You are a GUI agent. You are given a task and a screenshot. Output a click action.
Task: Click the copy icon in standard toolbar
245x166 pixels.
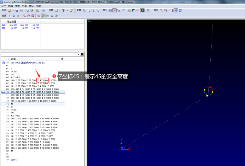click(x=27, y=10)
